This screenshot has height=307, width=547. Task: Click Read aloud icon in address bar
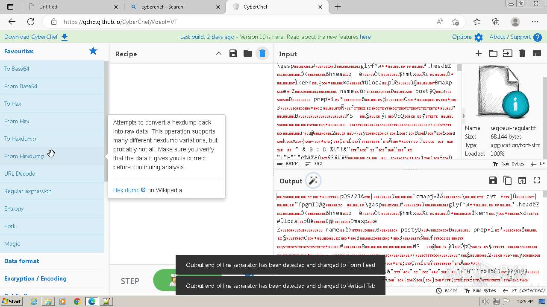pos(440,22)
